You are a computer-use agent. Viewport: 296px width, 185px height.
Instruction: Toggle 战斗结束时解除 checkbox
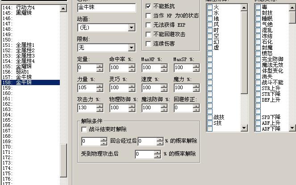(x=84, y=129)
